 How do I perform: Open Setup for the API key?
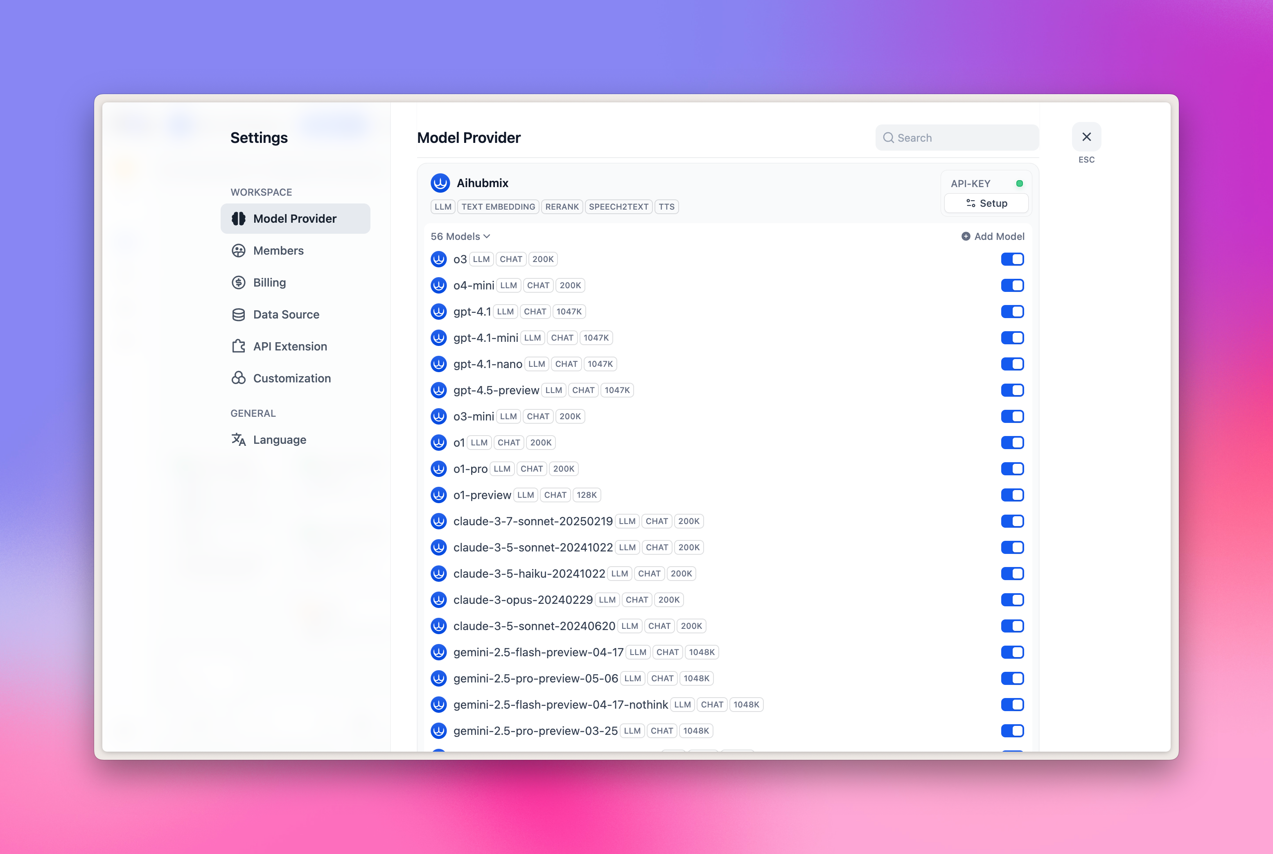986,203
